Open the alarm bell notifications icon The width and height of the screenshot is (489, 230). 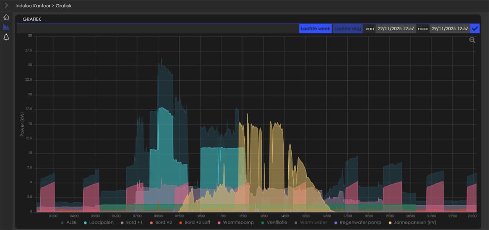6,37
